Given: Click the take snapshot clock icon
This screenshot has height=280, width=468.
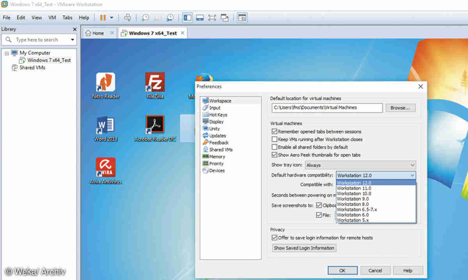Looking at the screenshot, I should pos(145,17).
